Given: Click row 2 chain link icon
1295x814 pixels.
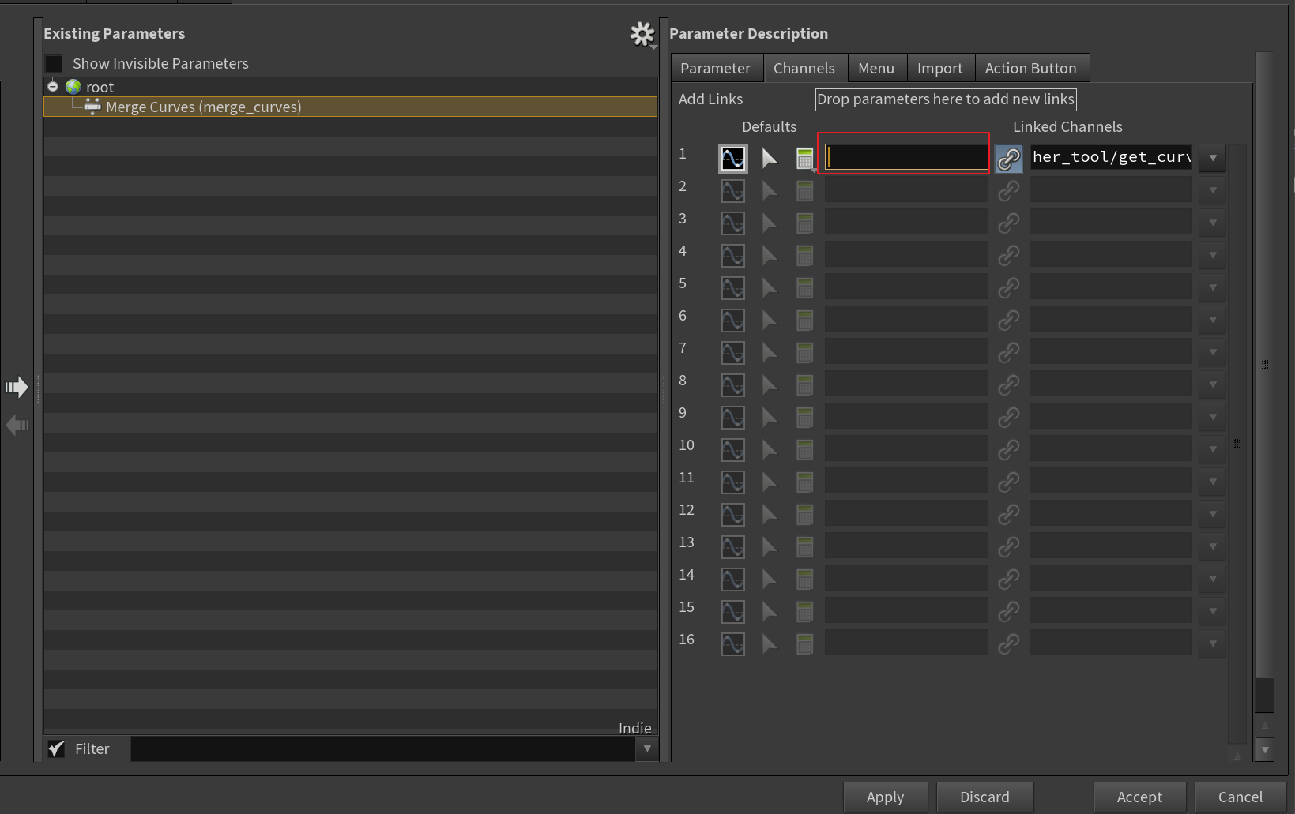Looking at the screenshot, I should click(1009, 191).
